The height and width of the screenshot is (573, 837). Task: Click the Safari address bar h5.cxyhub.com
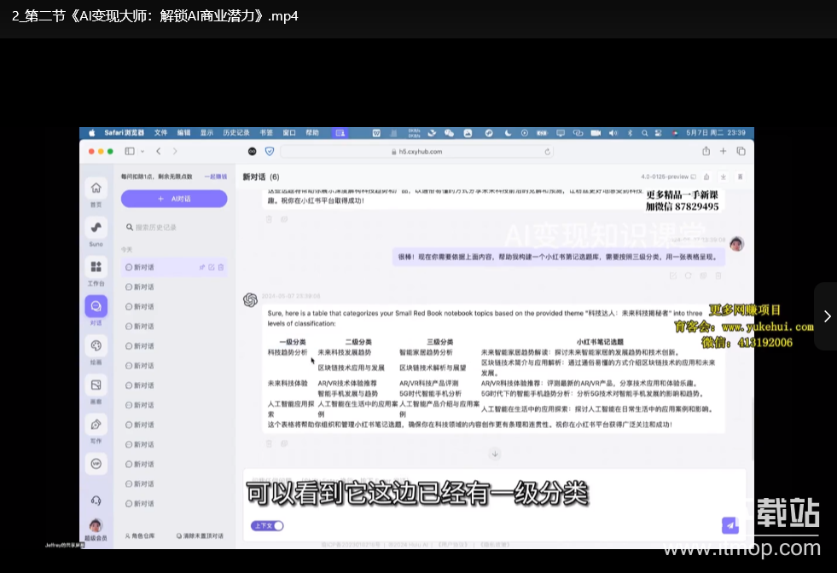(x=417, y=152)
